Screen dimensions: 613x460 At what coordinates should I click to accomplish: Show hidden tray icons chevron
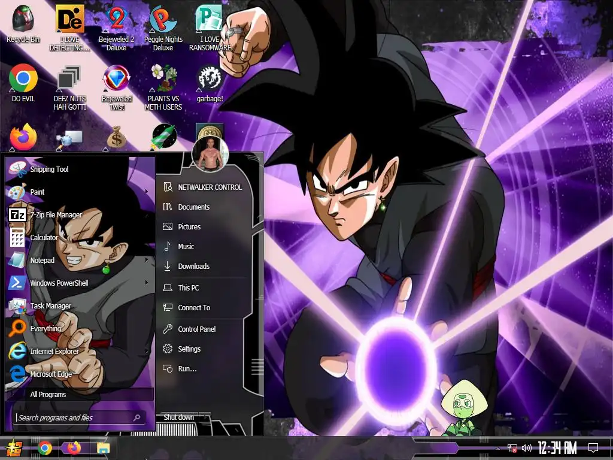click(497, 448)
